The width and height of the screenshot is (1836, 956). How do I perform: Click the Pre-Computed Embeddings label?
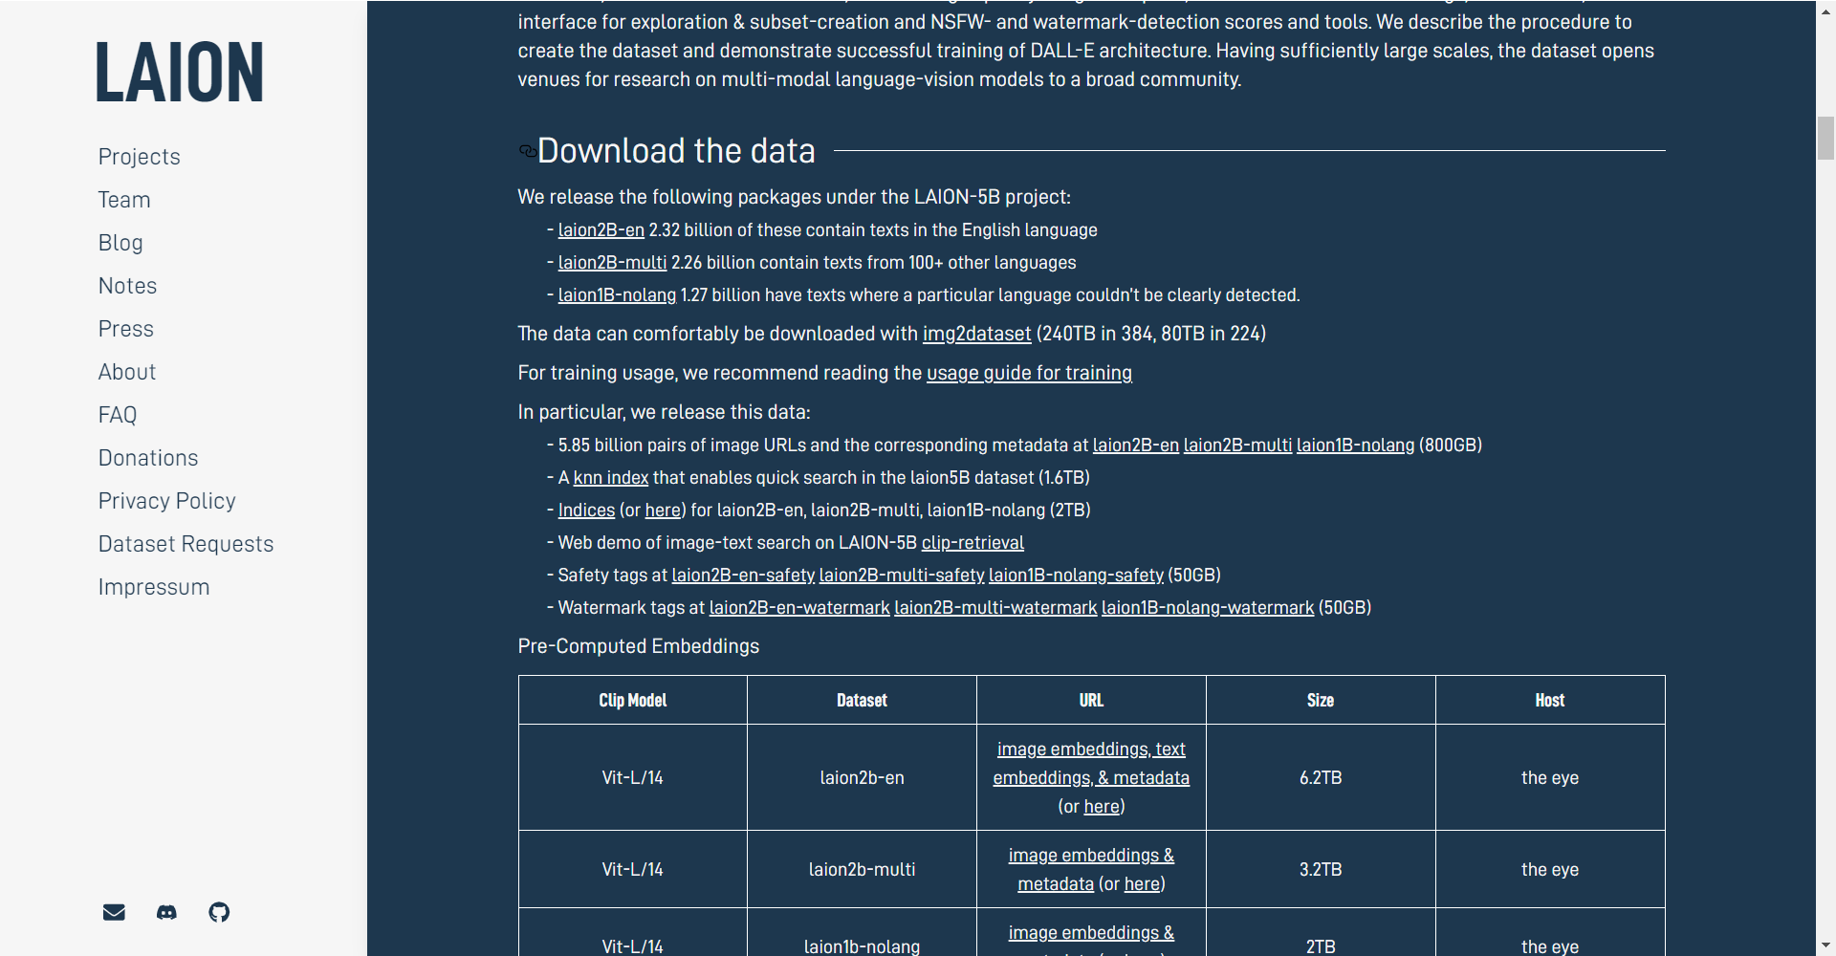click(x=638, y=646)
